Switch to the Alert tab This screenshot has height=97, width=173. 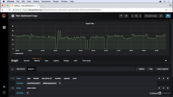(76, 61)
